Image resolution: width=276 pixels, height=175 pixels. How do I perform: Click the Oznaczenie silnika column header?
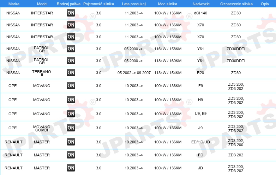pos(236,4)
